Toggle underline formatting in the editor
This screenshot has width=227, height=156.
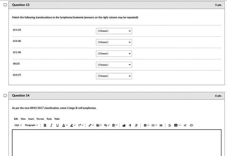click(x=57, y=125)
